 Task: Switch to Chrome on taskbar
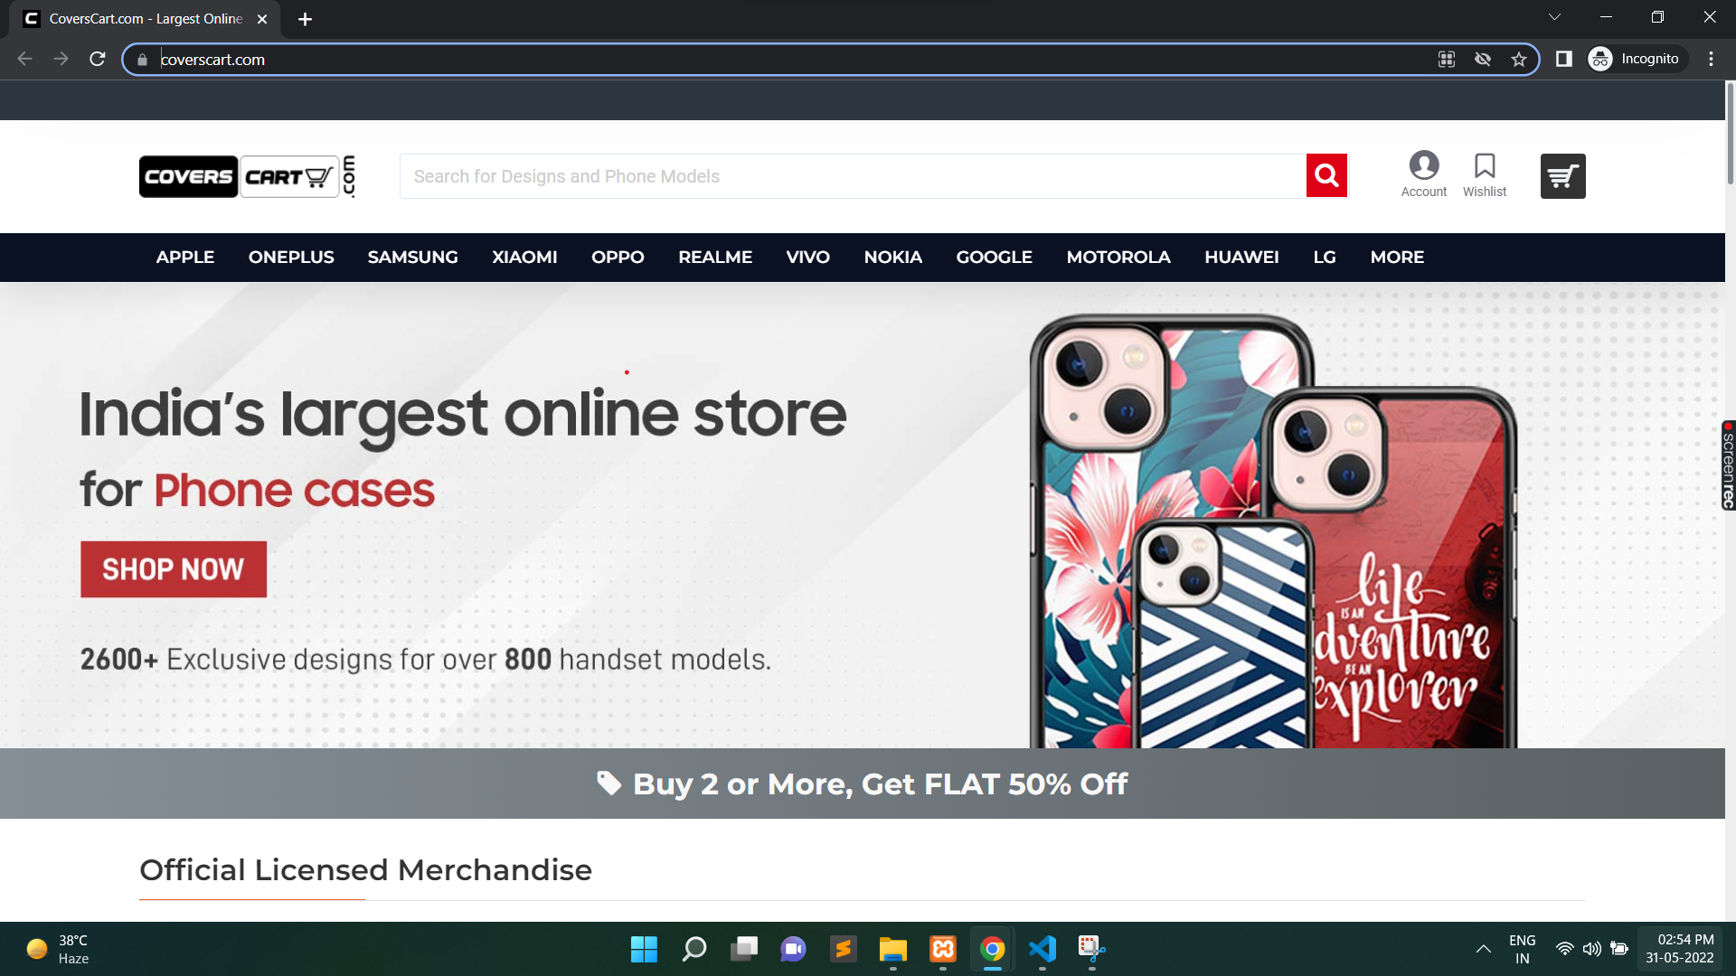(x=992, y=949)
